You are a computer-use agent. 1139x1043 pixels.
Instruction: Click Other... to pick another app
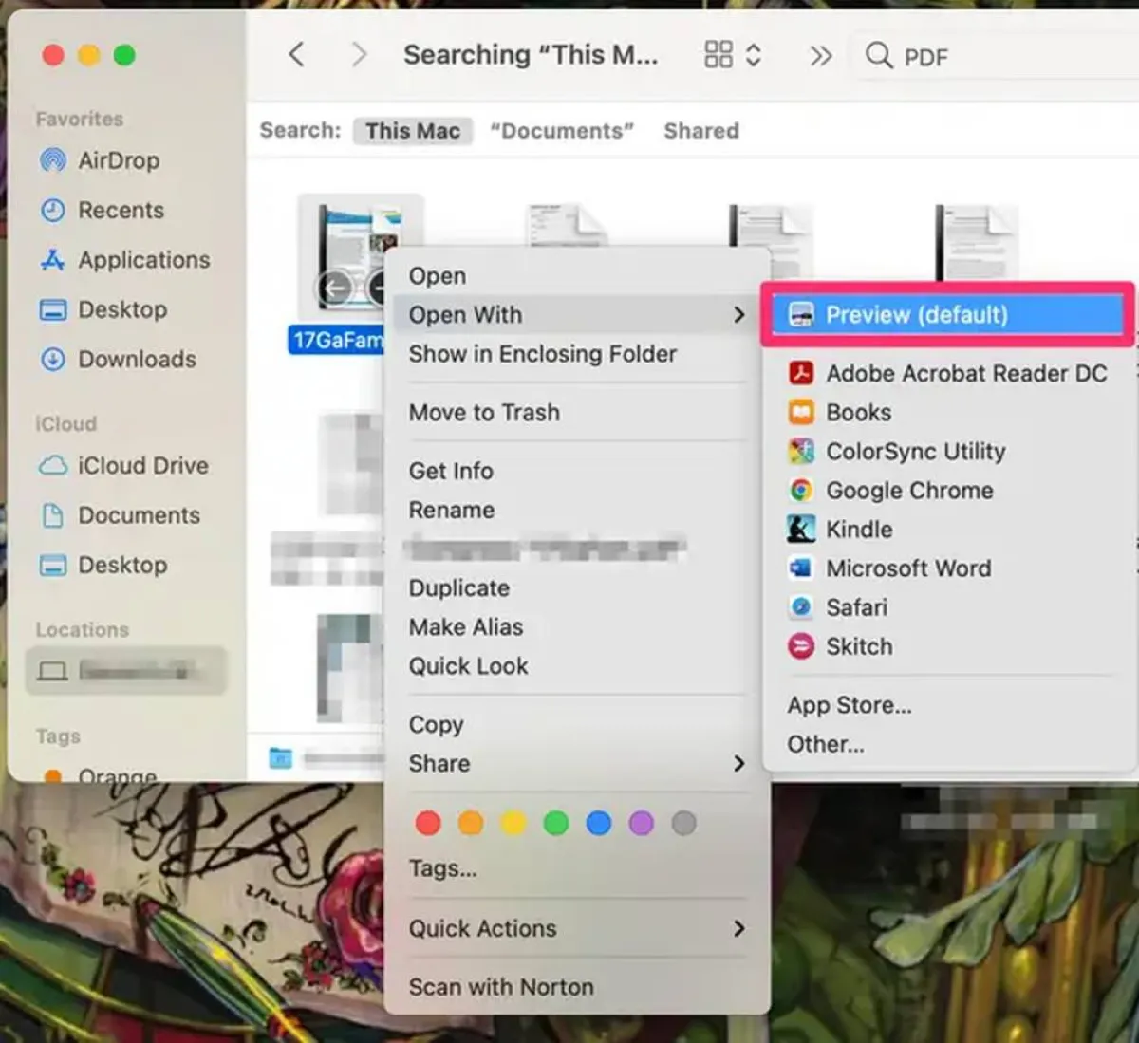[x=825, y=744]
